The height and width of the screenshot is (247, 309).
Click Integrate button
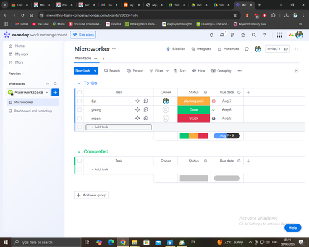pos(201,49)
